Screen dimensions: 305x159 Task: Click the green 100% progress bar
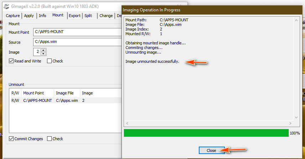[206, 133]
